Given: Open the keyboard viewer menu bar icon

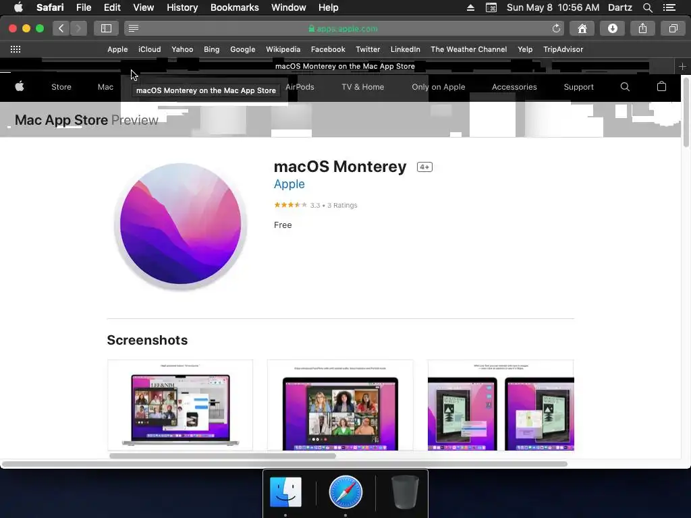Looking at the screenshot, I should point(491,7).
